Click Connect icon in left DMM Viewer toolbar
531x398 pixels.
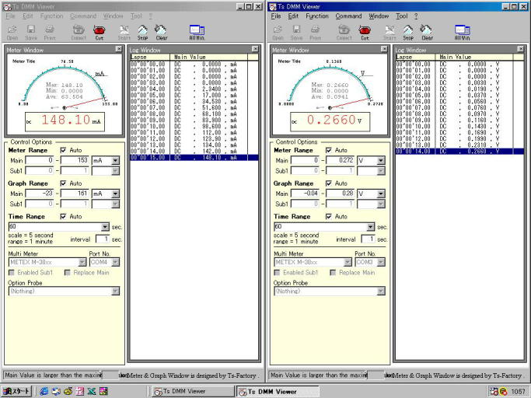pyautogui.click(x=79, y=33)
